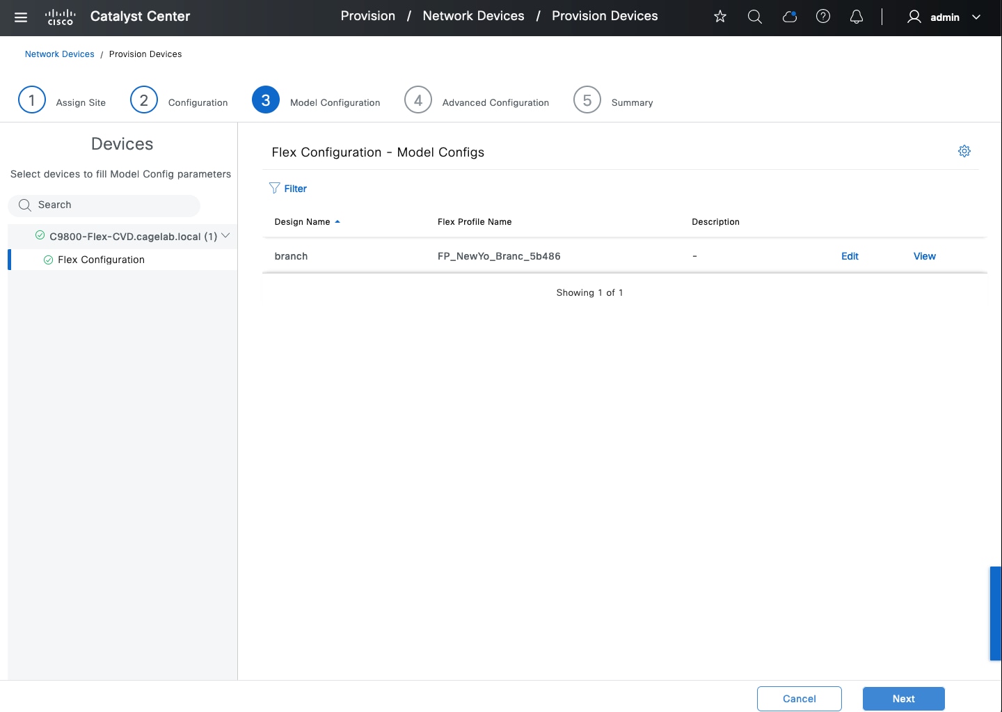Open the hamburger navigation menu

click(x=21, y=17)
